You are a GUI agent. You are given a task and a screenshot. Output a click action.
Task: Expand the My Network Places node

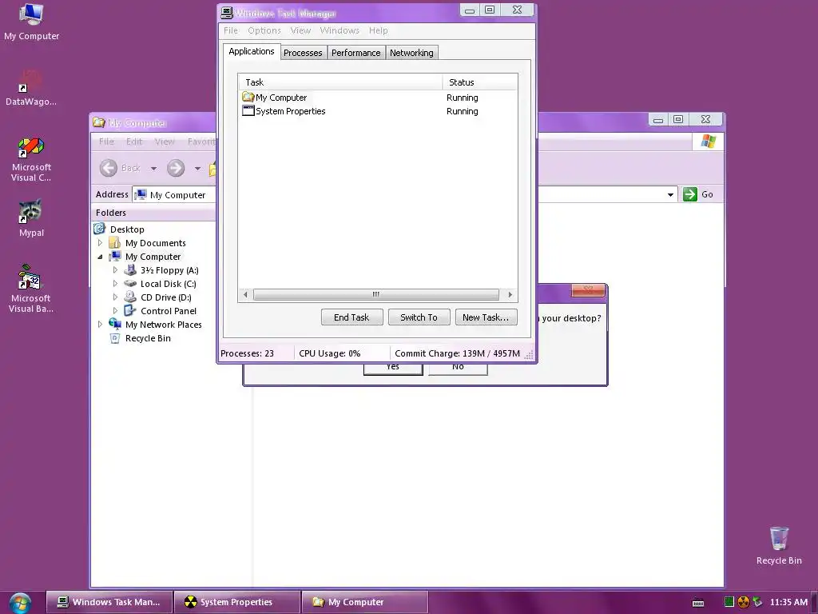point(100,325)
